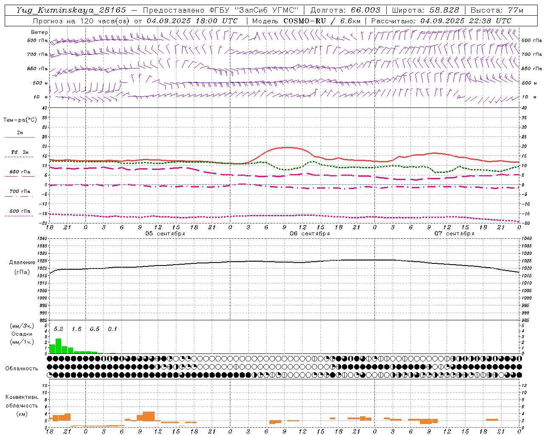The width and height of the screenshot is (544, 435).
Task: Click the '0.5' three-hour precipitation value
Action: coord(94,329)
